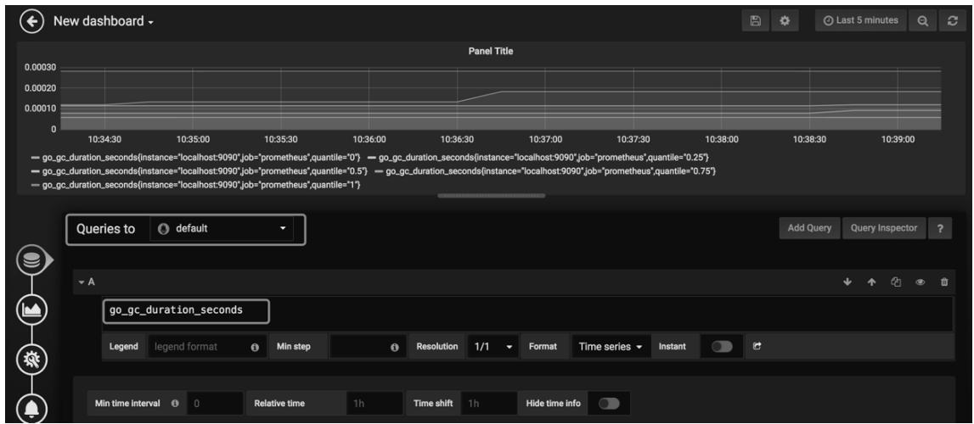Refresh the dashboard
This screenshot has height=424, width=974.
tap(952, 20)
